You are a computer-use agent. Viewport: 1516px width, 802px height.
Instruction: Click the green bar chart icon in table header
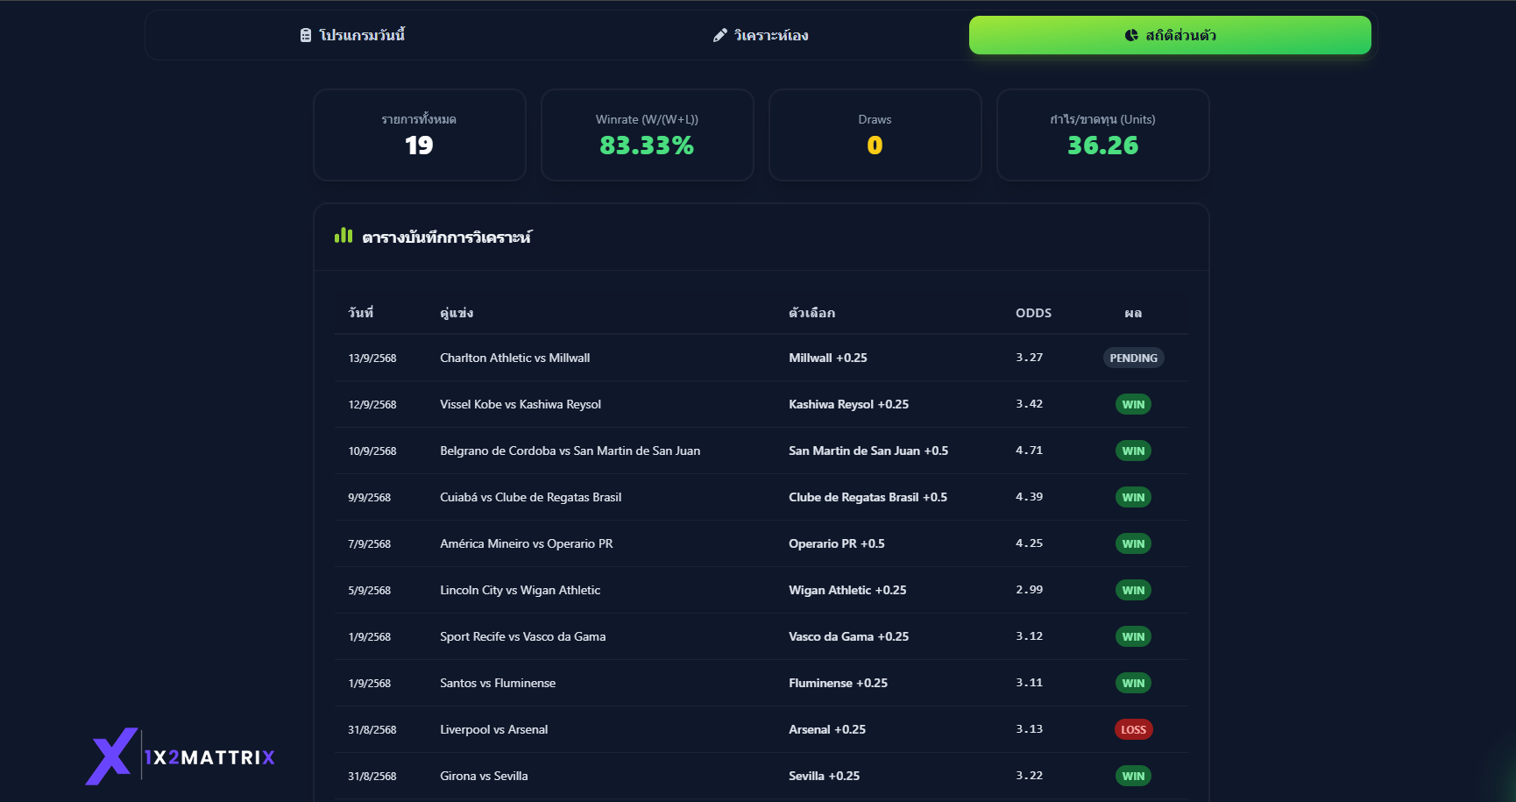[344, 236]
